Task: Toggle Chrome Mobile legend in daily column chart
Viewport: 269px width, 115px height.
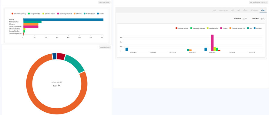Action: pos(182,28)
